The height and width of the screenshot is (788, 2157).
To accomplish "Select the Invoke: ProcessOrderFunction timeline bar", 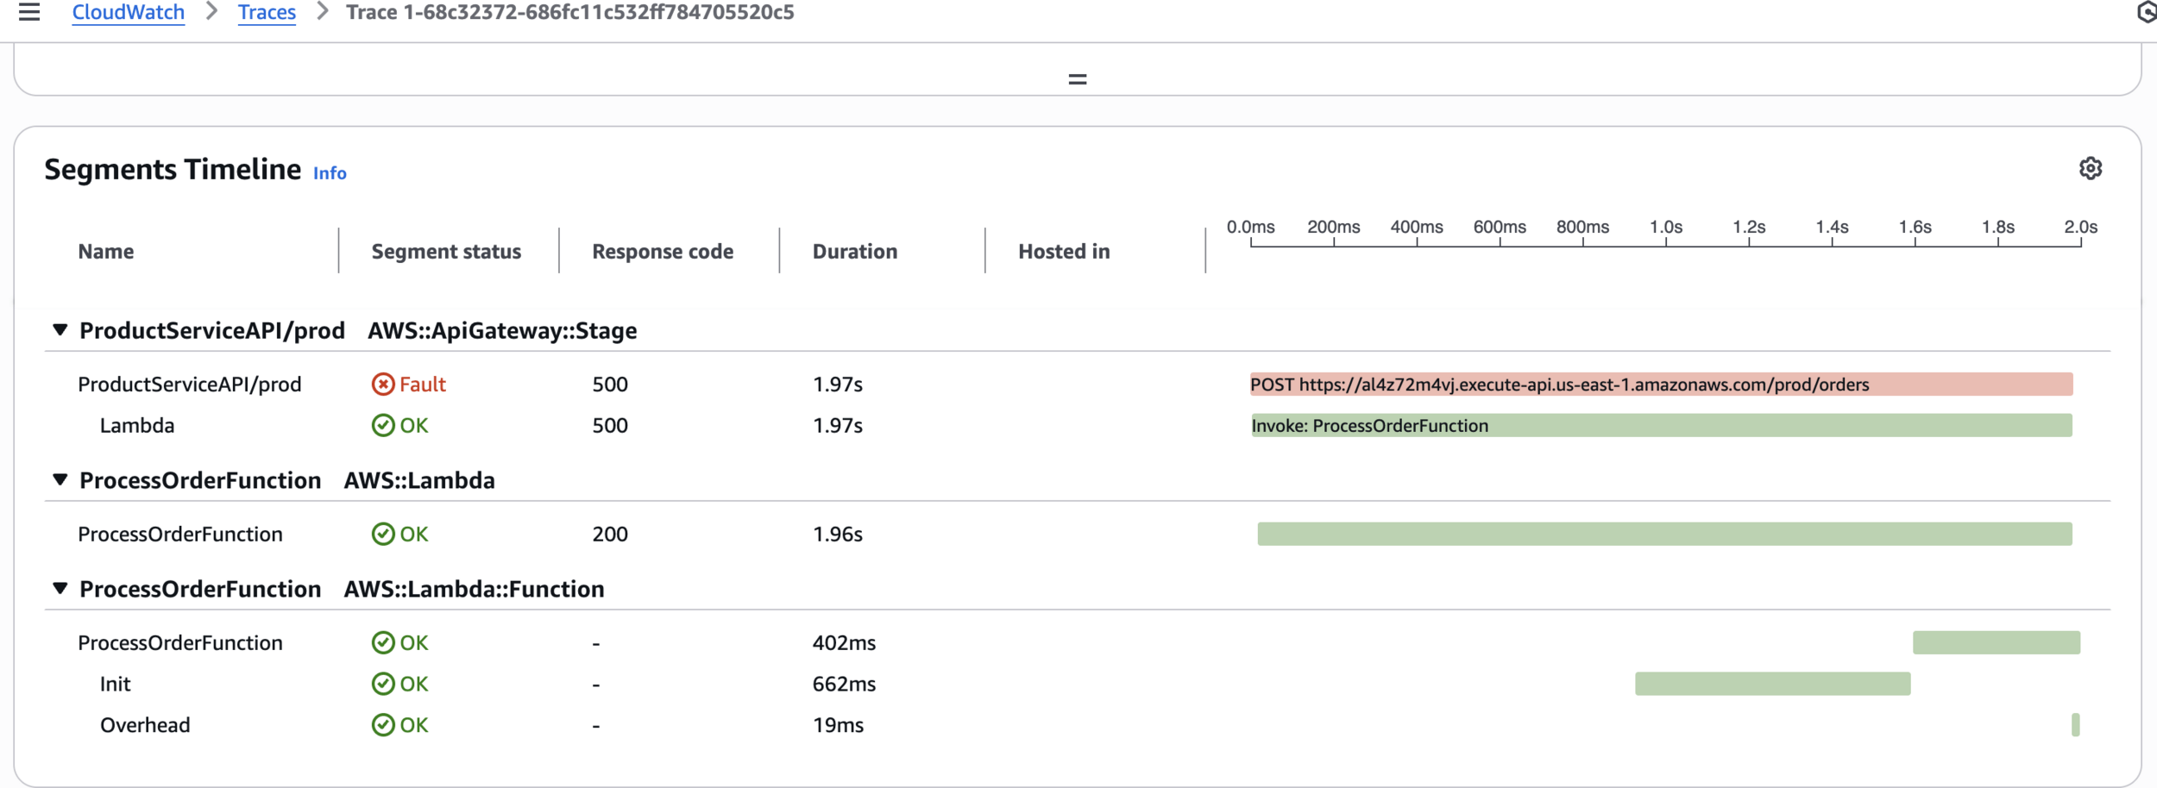I will [1661, 425].
